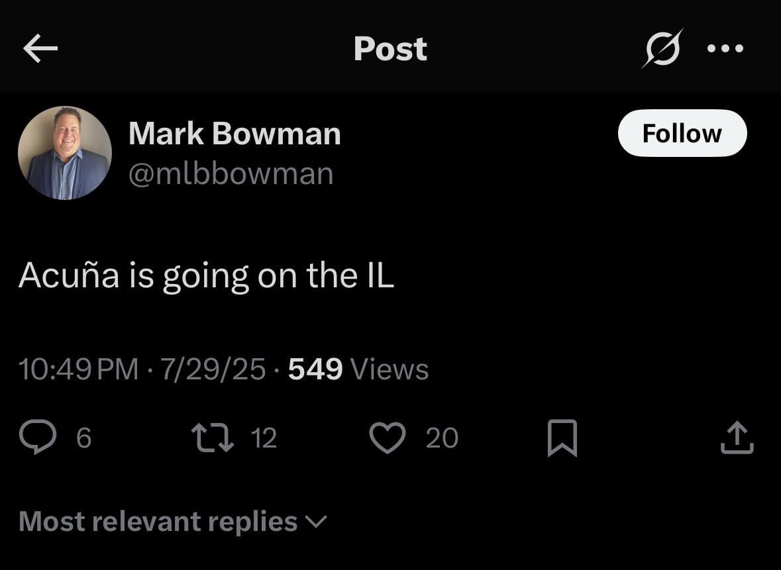
Task: Follow Mark Bowman
Action: click(682, 133)
